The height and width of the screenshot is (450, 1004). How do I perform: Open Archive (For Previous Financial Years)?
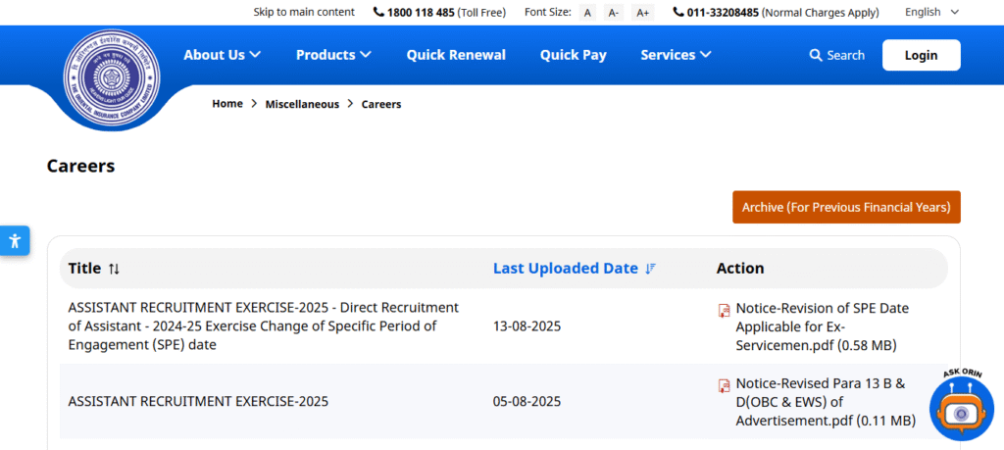pos(845,207)
